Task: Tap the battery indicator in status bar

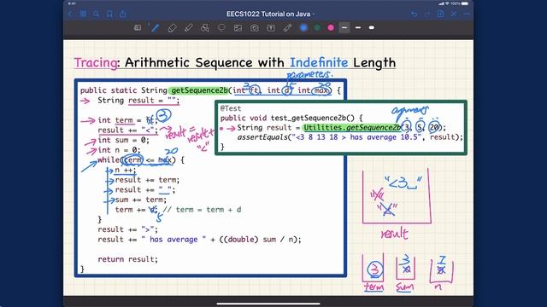Action: point(465,3)
